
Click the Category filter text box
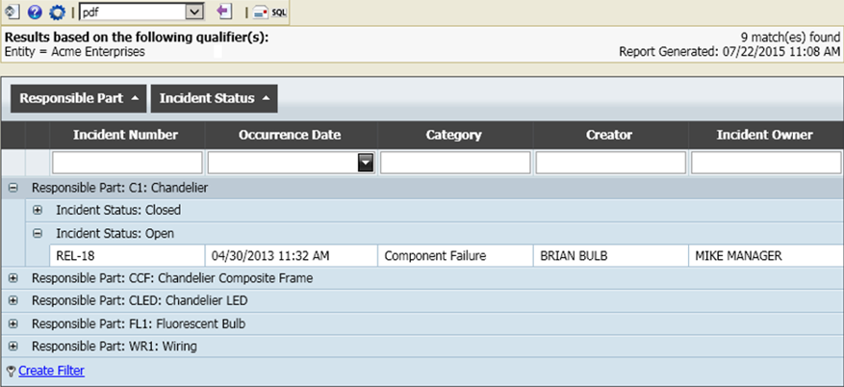coord(454,163)
